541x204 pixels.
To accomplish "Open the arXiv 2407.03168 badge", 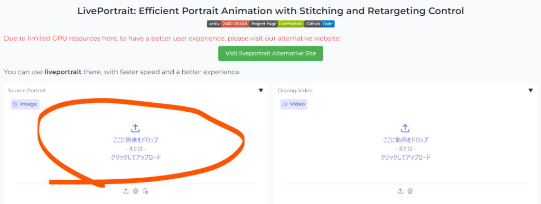I will 228,24.
